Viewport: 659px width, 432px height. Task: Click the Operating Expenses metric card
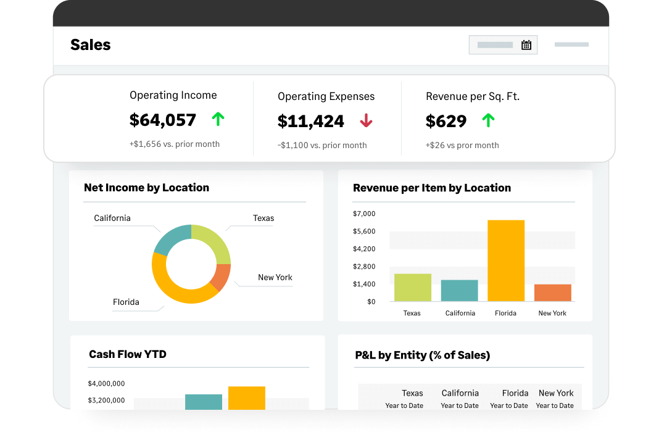[326, 118]
